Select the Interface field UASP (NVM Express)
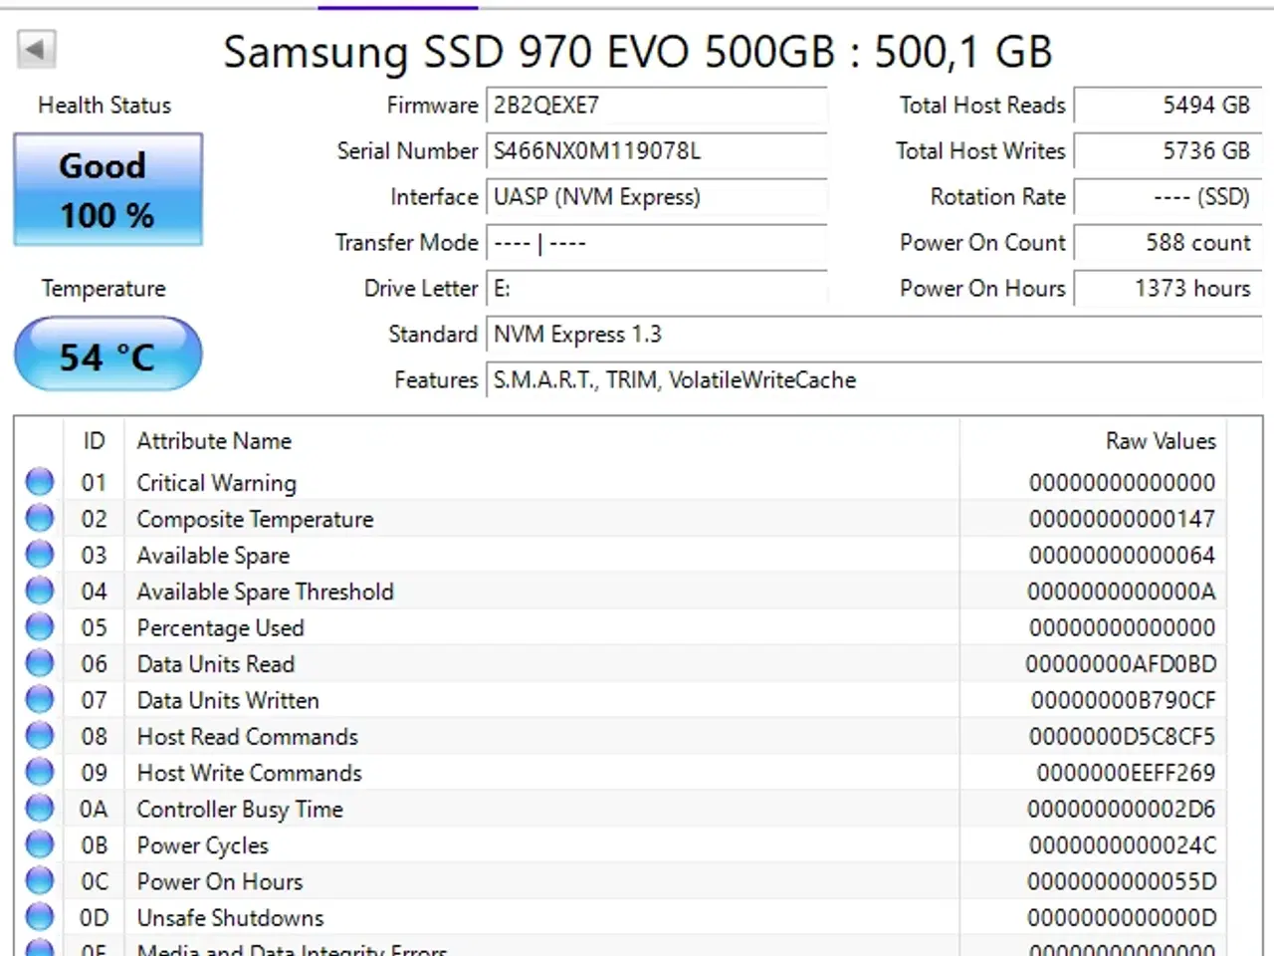This screenshot has width=1274, height=956. tap(657, 197)
